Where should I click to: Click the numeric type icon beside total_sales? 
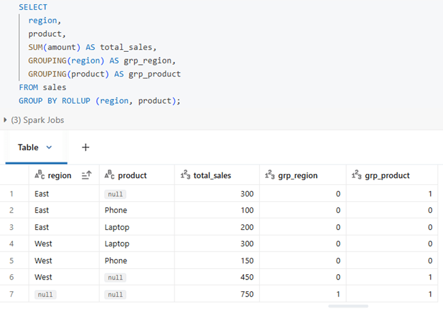pyautogui.click(x=185, y=175)
